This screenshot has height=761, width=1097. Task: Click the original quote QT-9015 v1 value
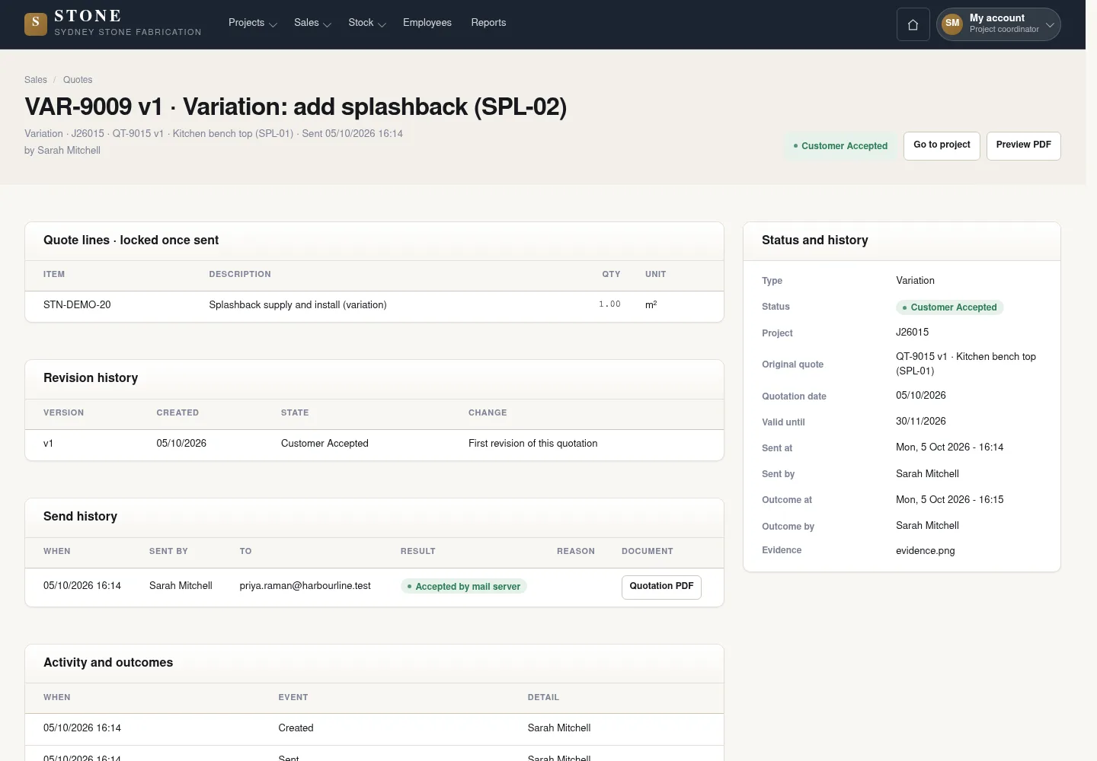tap(966, 364)
